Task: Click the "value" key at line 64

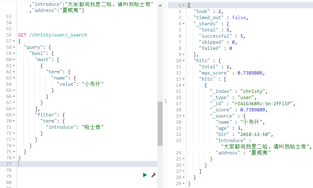Action: (x=67, y=84)
